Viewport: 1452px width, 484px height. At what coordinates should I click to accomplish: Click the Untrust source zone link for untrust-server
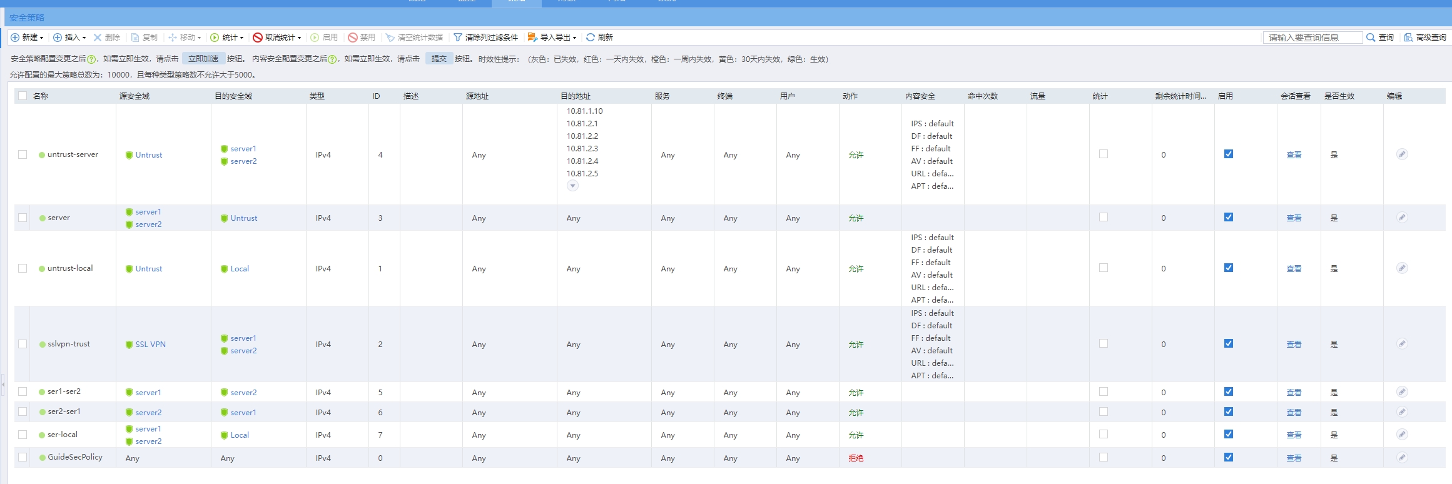click(149, 155)
